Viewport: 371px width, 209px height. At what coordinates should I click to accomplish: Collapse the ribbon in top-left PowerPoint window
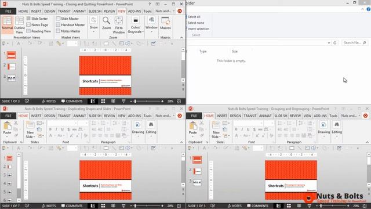[181, 37]
